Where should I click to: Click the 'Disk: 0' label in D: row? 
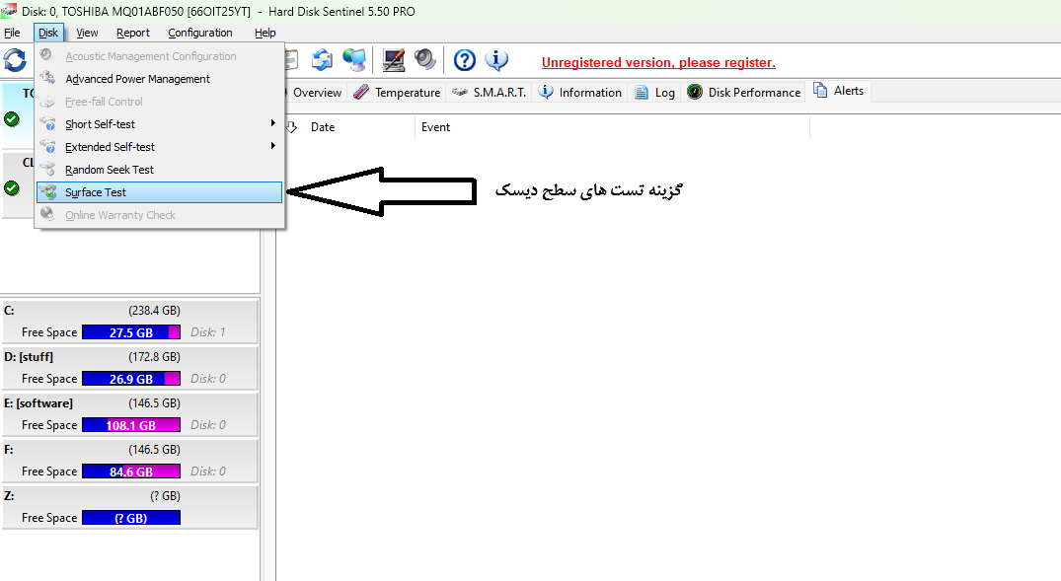pos(208,379)
